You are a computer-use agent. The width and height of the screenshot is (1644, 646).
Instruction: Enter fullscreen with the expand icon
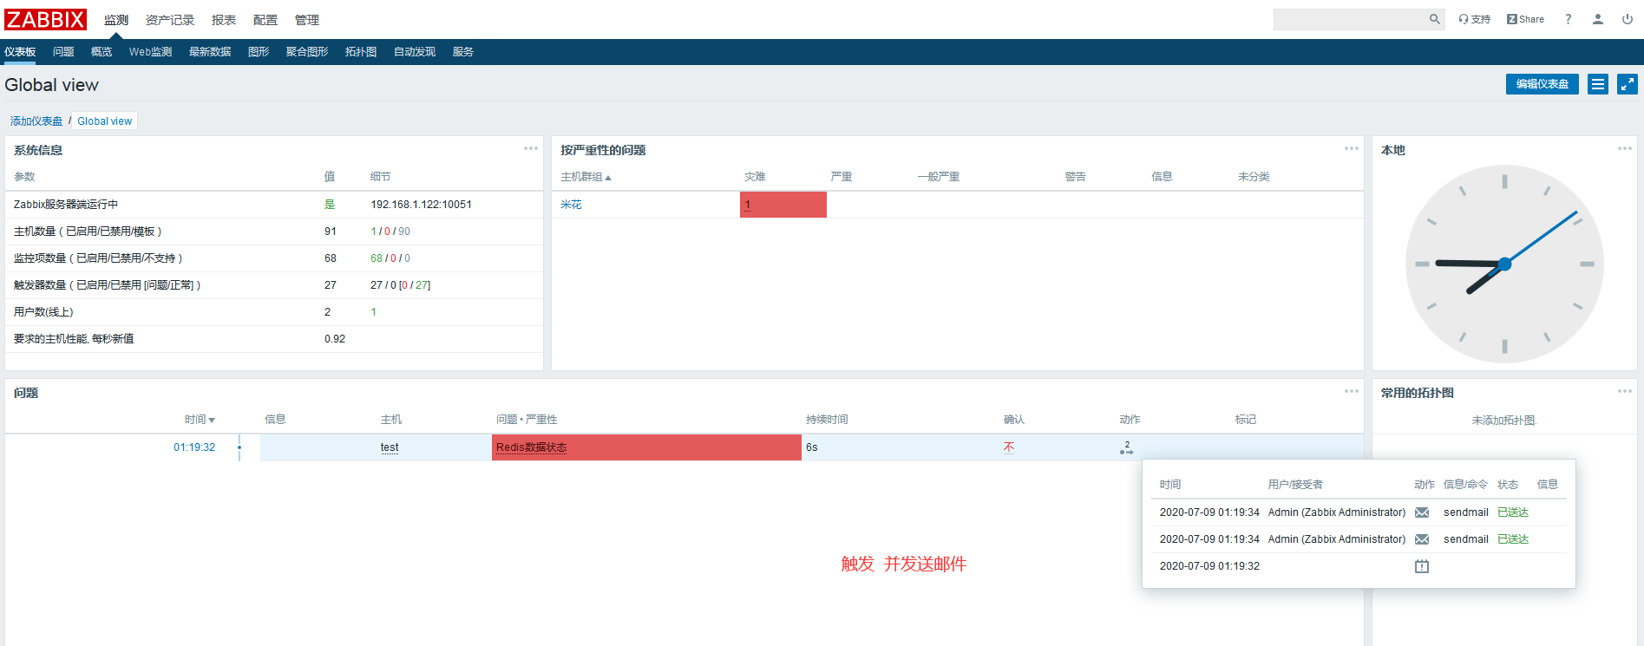1627,84
